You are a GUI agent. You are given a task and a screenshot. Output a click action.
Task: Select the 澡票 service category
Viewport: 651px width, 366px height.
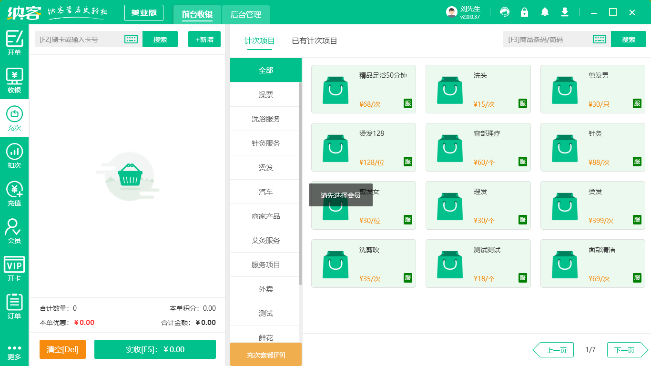[265, 94]
